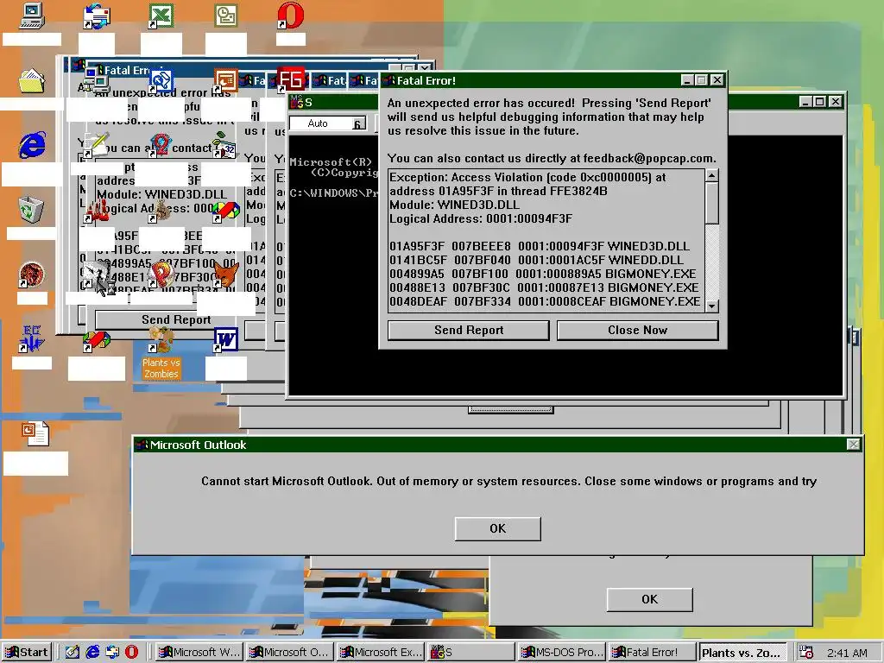Switch to the Fatal Error! taskbar button
Screen dimensions: 884x663
[x=653, y=653]
